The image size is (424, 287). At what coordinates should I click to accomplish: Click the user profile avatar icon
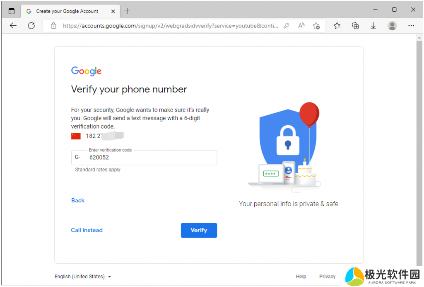(392, 26)
